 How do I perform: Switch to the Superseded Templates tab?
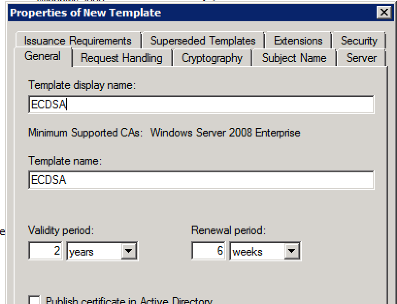point(203,41)
